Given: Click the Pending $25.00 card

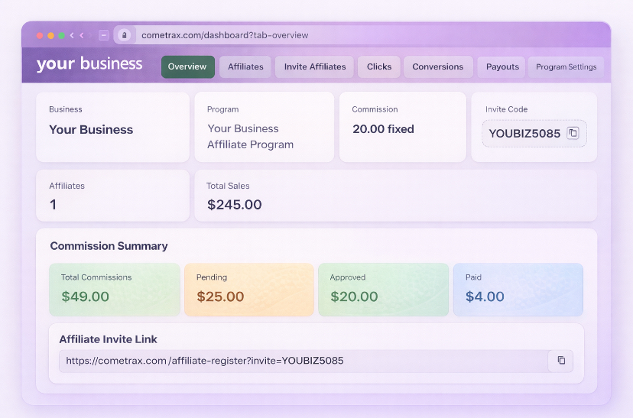Looking at the screenshot, I should [249, 290].
